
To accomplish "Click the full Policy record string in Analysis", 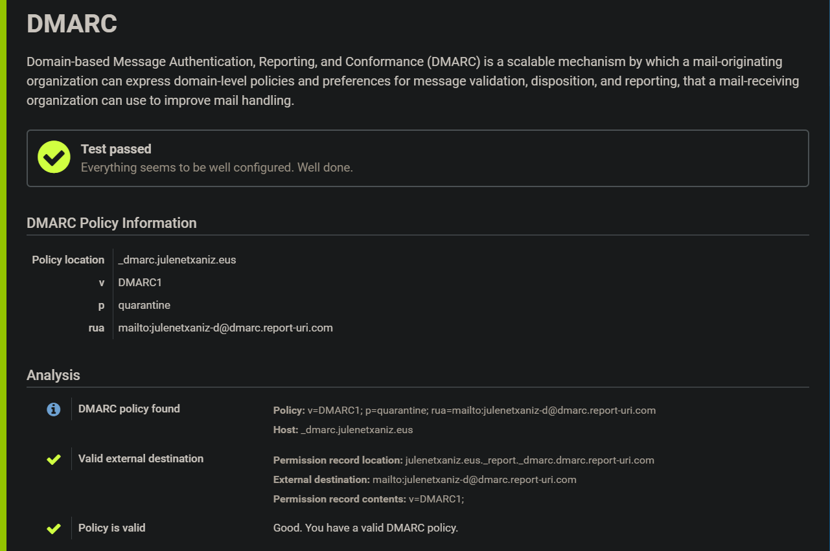I will click(x=481, y=410).
